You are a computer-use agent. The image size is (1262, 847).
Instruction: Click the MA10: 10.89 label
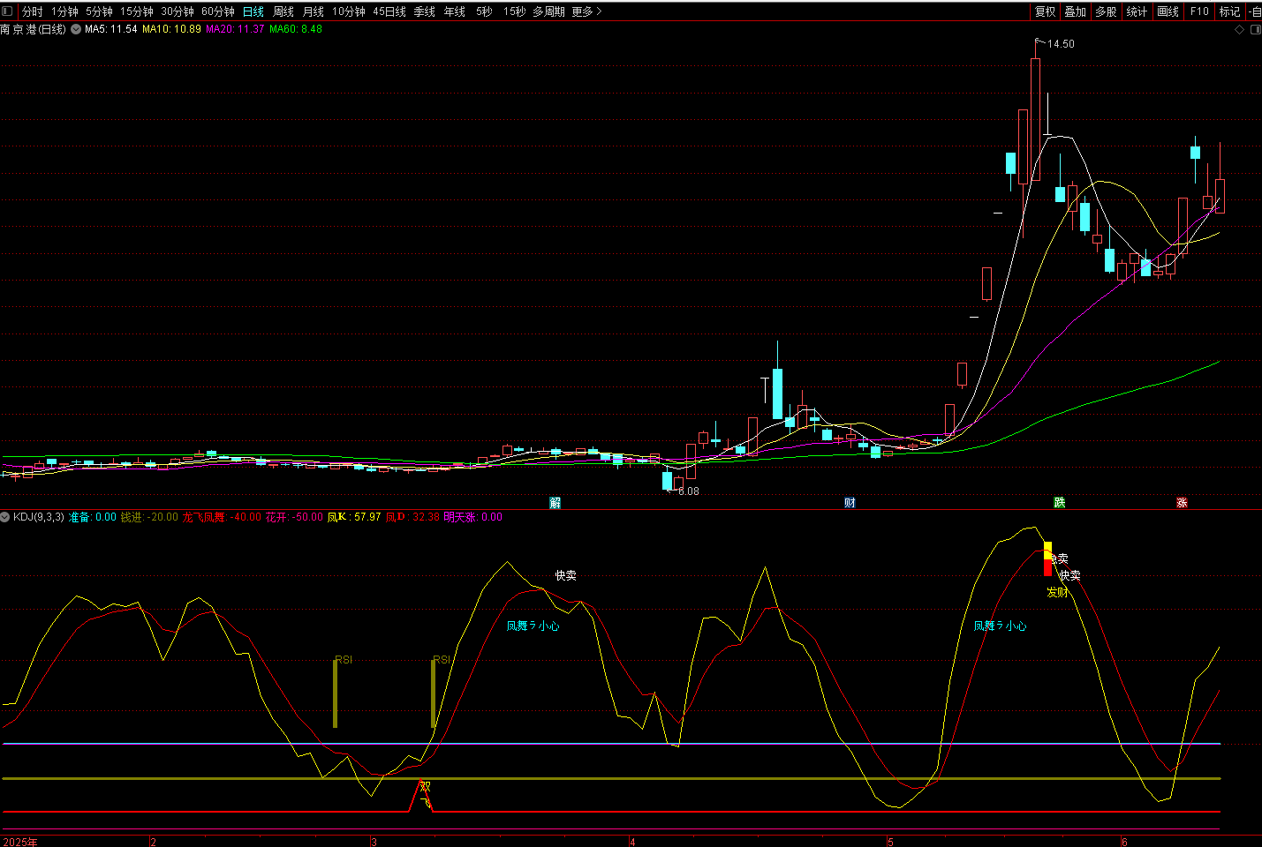(171, 29)
